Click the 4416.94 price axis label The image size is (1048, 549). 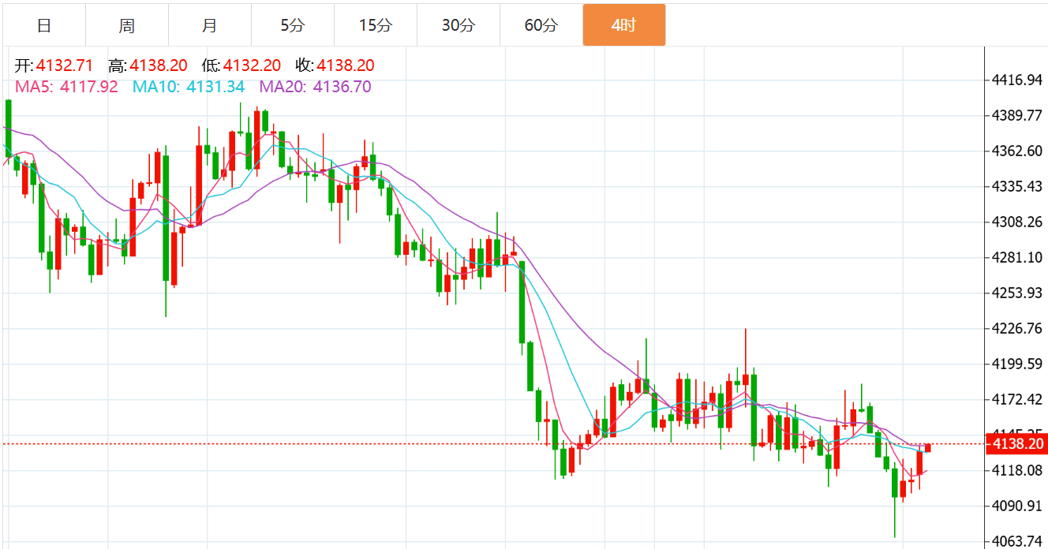(x=1018, y=80)
